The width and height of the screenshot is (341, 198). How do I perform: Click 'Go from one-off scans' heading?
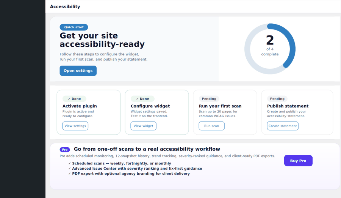(147, 149)
